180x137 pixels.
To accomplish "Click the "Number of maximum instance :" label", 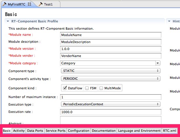I will click(x=33, y=97).
